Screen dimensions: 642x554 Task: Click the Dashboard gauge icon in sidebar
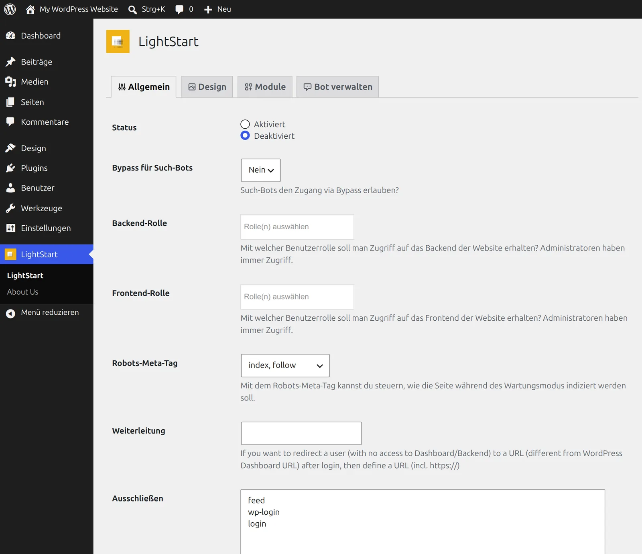[x=10, y=36]
